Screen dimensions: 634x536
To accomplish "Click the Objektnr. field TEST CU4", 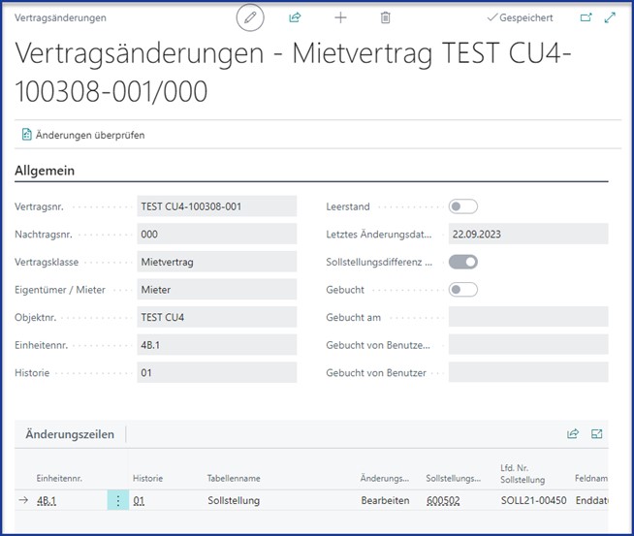I will click(x=217, y=317).
